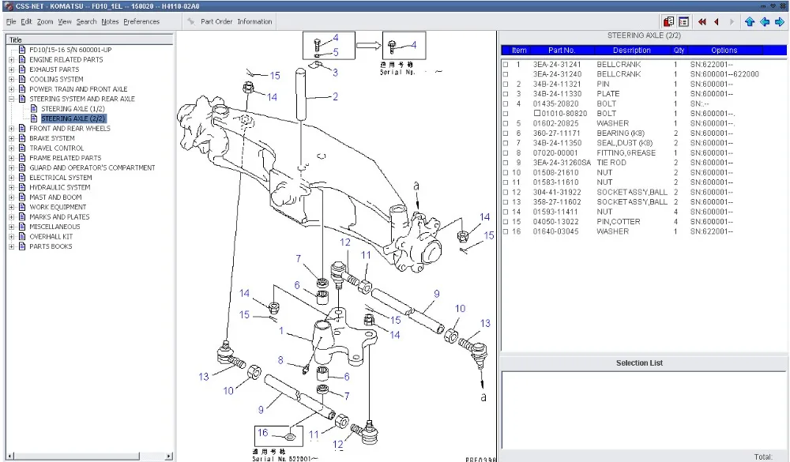790x462 pixels.
Task: Sort by Description column header
Action: tap(632, 51)
